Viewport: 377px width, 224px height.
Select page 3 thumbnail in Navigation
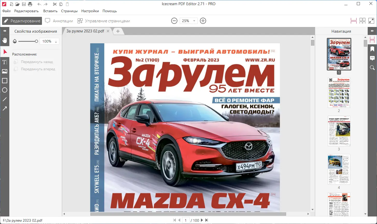(339, 131)
